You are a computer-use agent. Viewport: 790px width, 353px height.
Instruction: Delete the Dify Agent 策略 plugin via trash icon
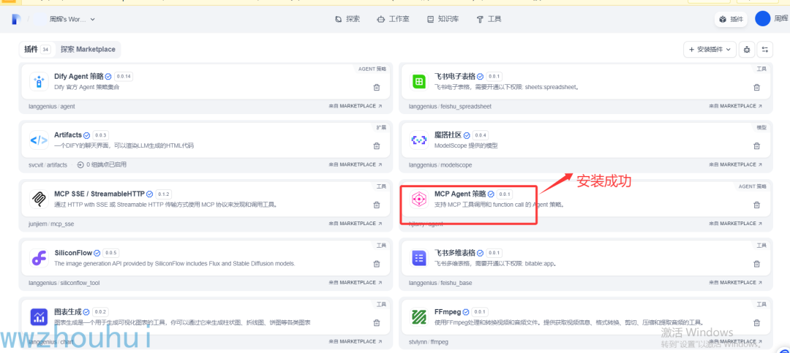[377, 87]
